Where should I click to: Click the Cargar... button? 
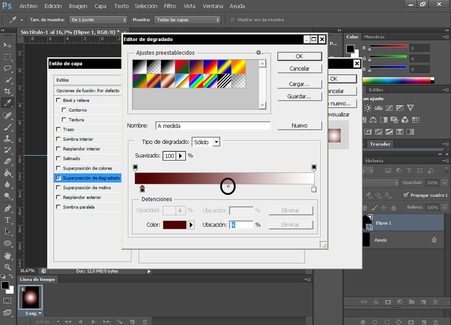299,84
